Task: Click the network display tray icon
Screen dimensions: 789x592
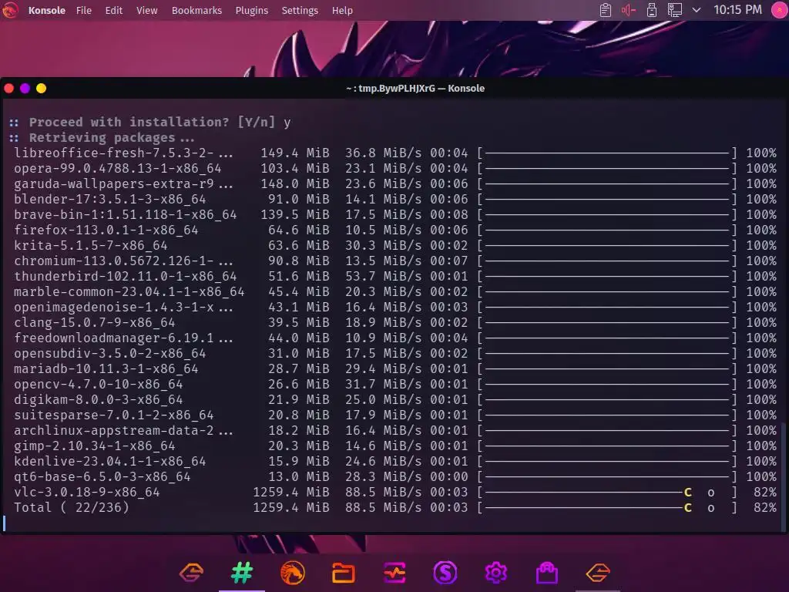Action: pyautogui.click(x=675, y=10)
